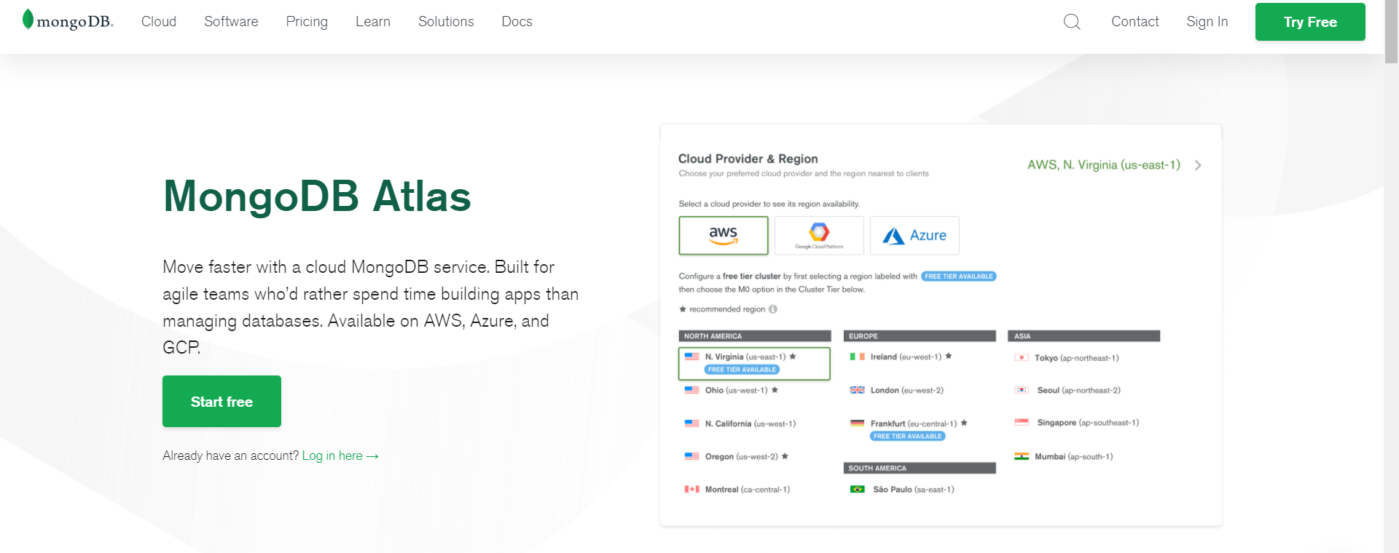This screenshot has height=553, width=1399.
Task: Click the page vertical scrollbar thumb
Action: coord(1391,32)
